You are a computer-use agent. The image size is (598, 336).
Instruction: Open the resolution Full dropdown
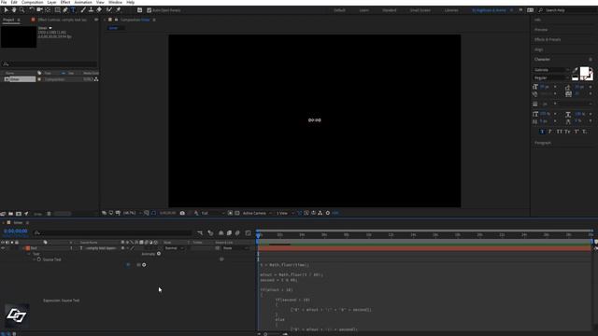212,213
